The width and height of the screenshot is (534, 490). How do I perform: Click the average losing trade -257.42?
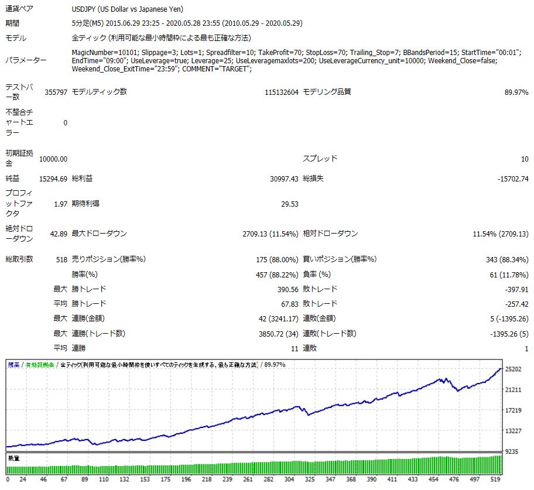tap(516, 304)
